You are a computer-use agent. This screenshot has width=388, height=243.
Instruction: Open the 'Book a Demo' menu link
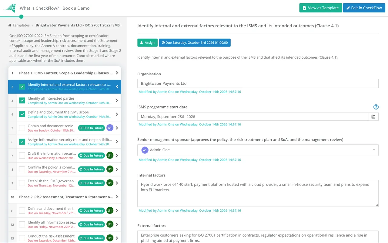[x=76, y=8]
